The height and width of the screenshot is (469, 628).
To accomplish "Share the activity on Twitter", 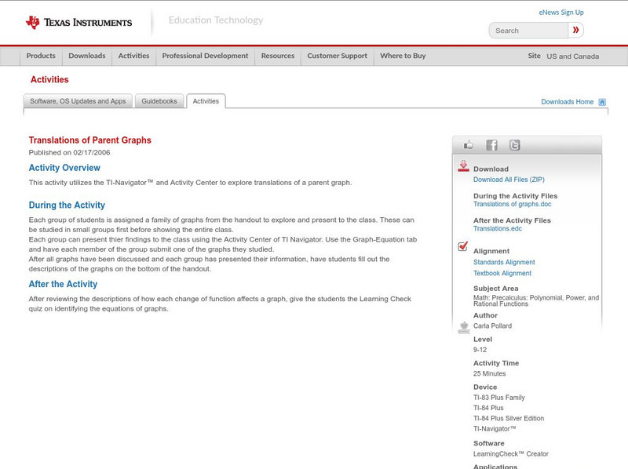I will point(514,145).
